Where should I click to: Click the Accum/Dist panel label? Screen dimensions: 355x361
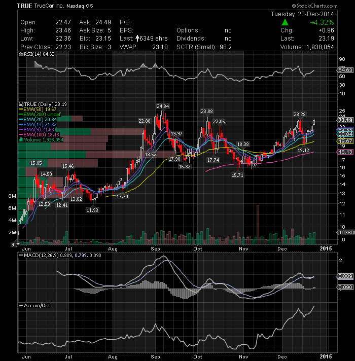coord(37,306)
